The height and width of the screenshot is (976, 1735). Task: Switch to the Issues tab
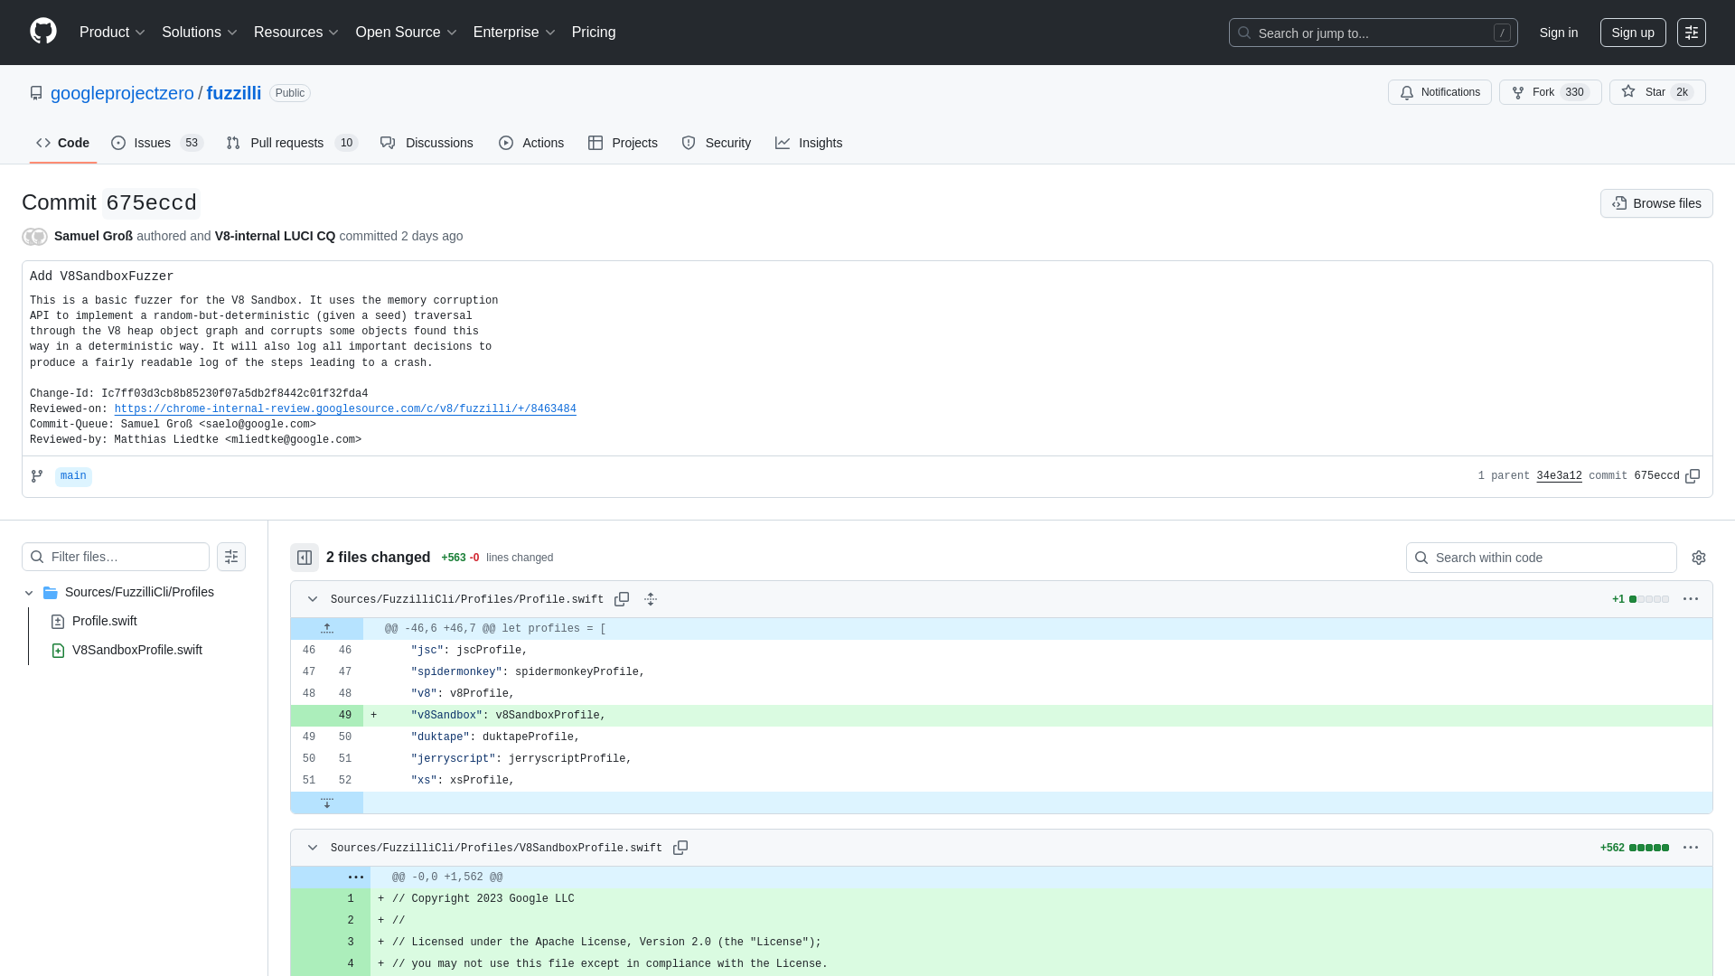click(x=157, y=143)
